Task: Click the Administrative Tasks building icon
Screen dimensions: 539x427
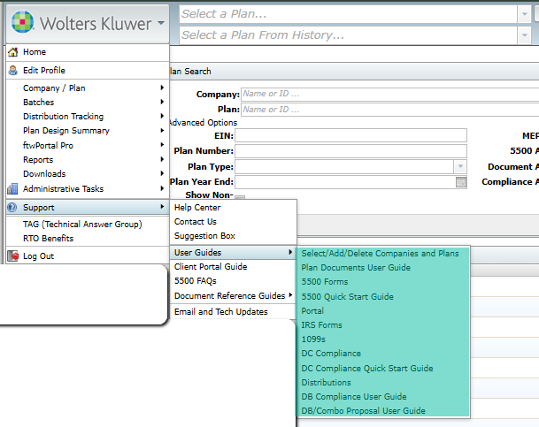Action: point(13,189)
